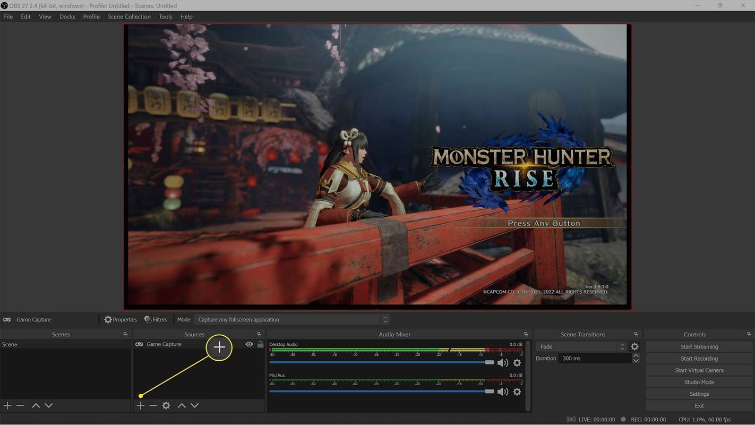This screenshot has width=755, height=425.
Task: Mute Desktop Audio speaker icon
Action: [502, 363]
